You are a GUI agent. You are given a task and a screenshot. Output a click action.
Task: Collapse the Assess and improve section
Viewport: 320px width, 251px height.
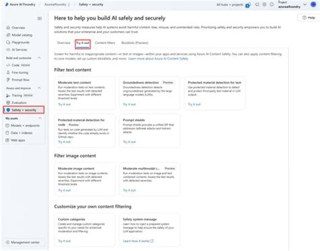[39, 88]
